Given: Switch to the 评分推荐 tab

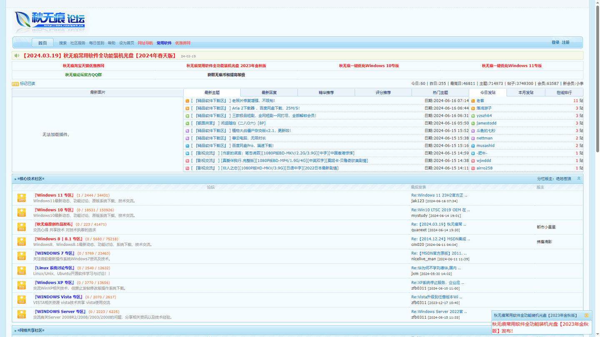Looking at the screenshot, I should [383, 93].
